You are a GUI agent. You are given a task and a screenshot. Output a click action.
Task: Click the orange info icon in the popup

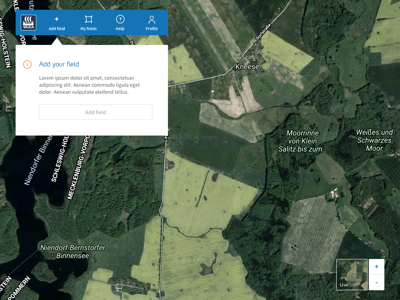pyautogui.click(x=27, y=64)
